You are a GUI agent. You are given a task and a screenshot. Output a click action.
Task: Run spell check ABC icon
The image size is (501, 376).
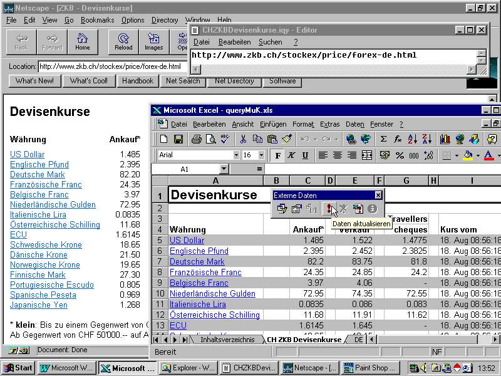pyautogui.click(x=225, y=138)
